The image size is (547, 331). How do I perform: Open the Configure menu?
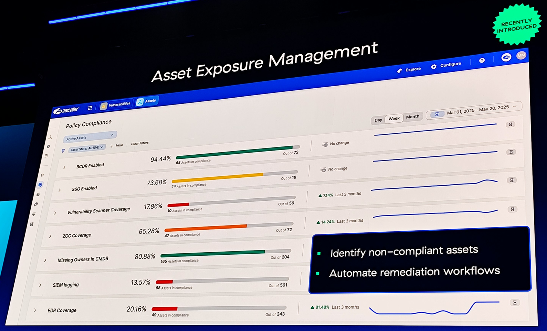(x=446, y=65)
